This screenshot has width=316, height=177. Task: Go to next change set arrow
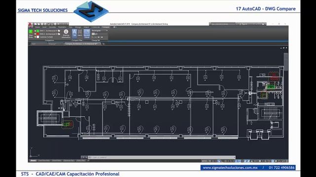pos(102,37)
